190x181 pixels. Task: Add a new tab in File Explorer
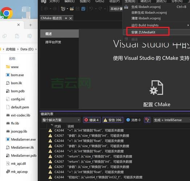30,25
